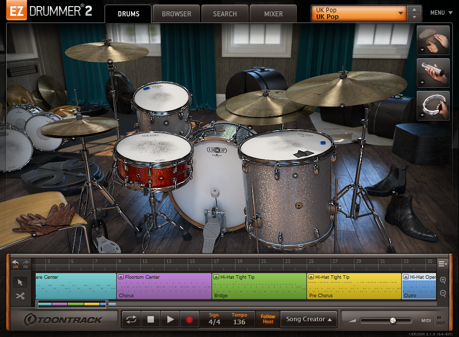Hit the far-right large cymbal

[x=346, y=87]
